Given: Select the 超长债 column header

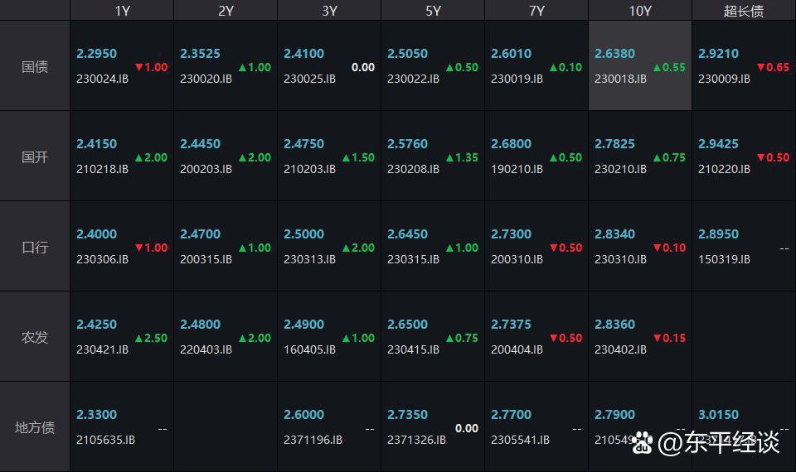Looking at the screenshot, I should coord(744,11).
